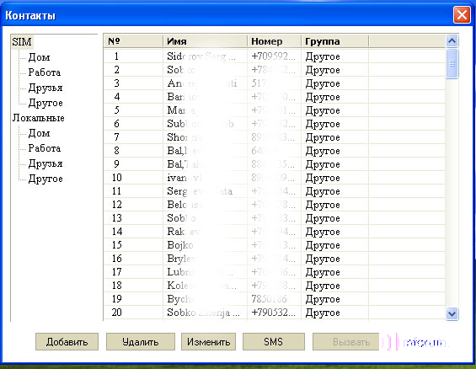Click the vertical scrollbar thumb
Image resolution: width=476 pixels, height=369 pixels.
(452, 63)
